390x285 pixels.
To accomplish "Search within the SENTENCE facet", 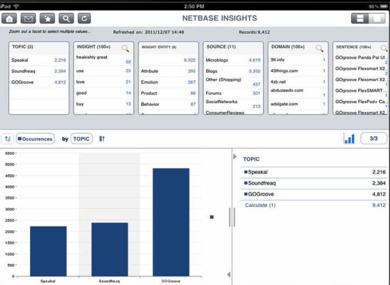I will tap(384, 48).
